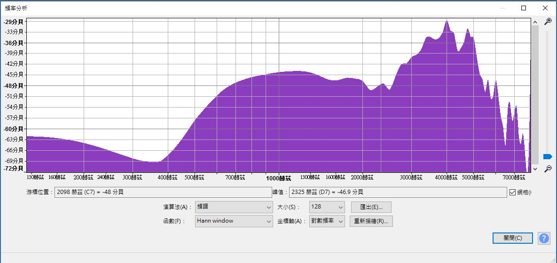Click the vertical scrollbar beside the spectrum graph

[534, 94]
